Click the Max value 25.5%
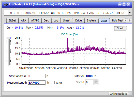134x97 pixels. click(39, 28)
